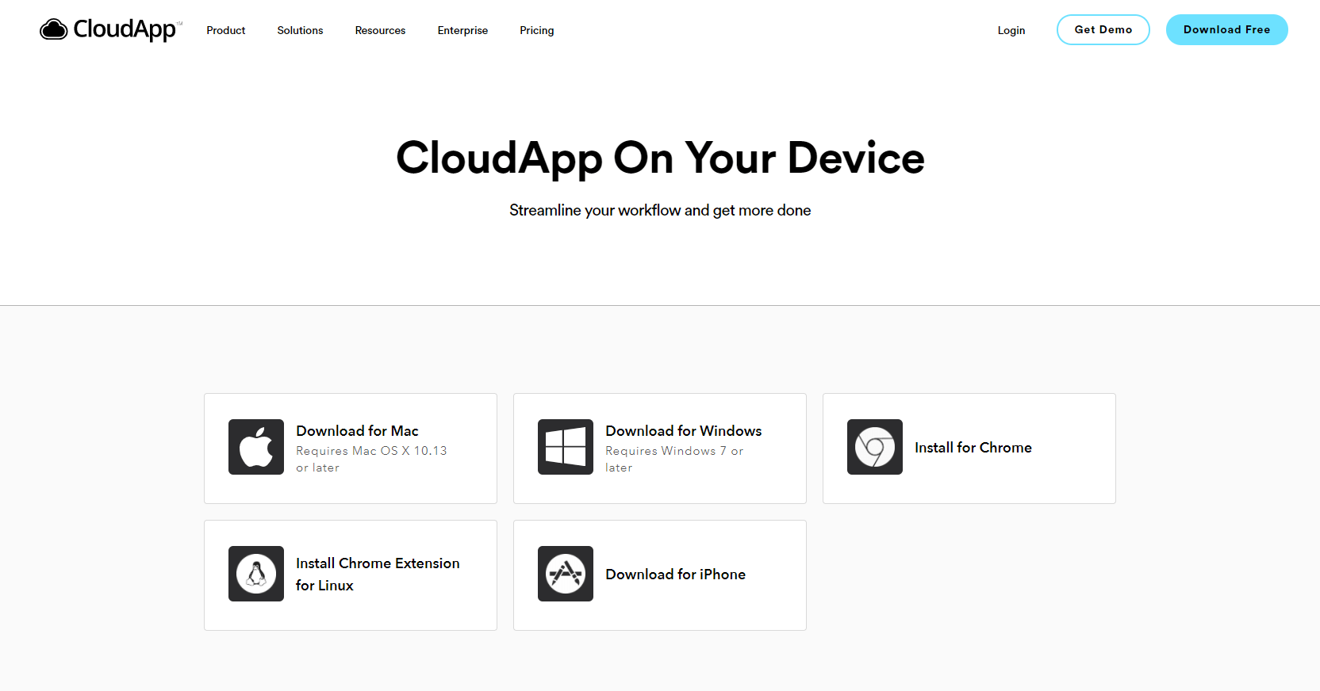Click the App Store icon
The height and width of the screenshot is (691, 1320).
pyautogui.click(x=566, y=574)
